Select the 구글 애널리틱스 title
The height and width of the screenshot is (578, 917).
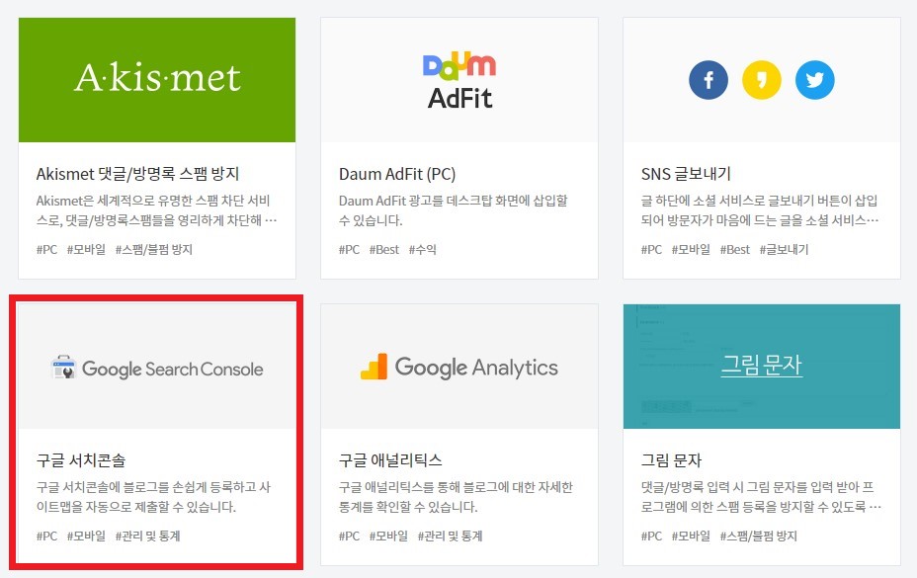click(x=390, y=460)
